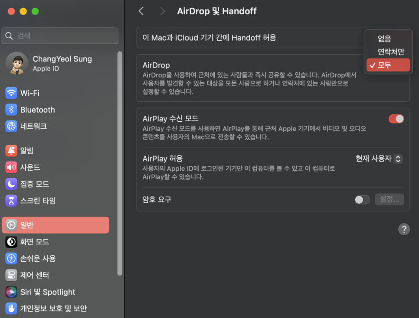419x318 pixels.
Task: Choose 모두 in AirDrop menu
Action: click(x=388, y=65)
